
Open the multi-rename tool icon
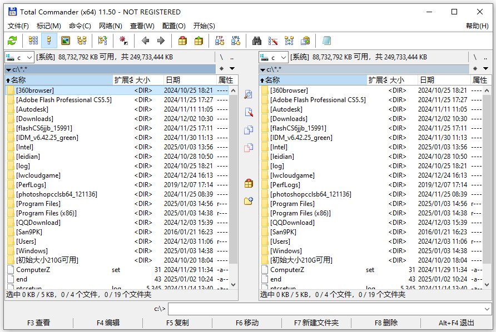[x=272, y=41]
